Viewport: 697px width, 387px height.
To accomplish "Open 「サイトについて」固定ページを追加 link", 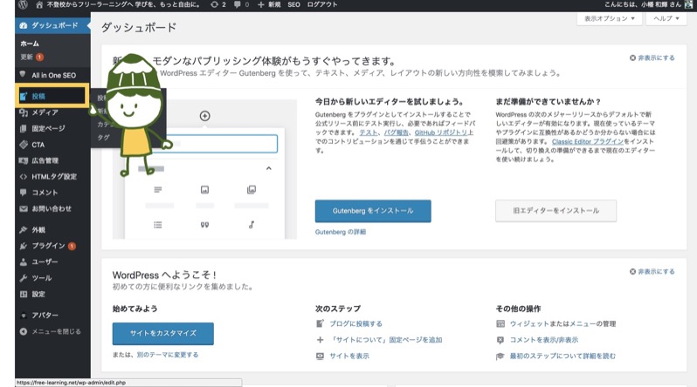I will point(386,340).
